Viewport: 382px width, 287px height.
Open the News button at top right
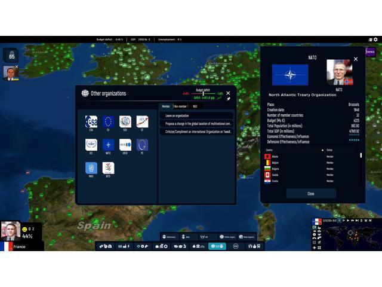click(370, 52)
